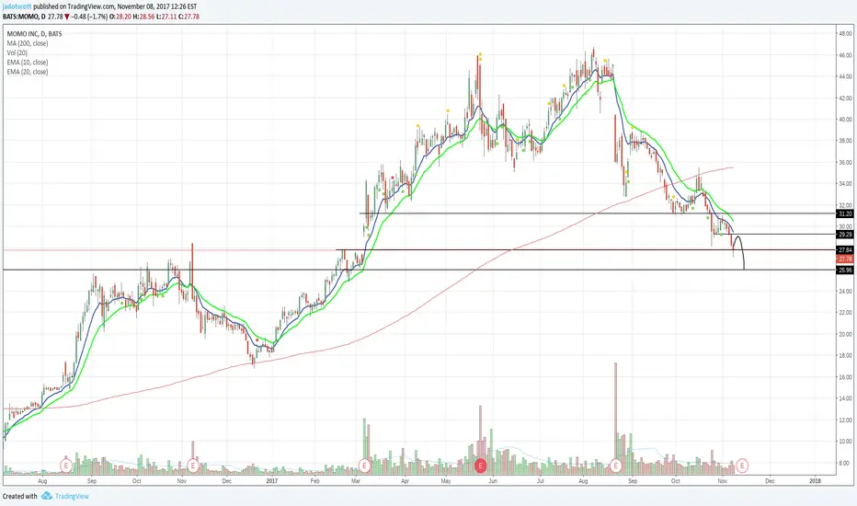Click the 12.00 price axis label

(x=845, y=420)
